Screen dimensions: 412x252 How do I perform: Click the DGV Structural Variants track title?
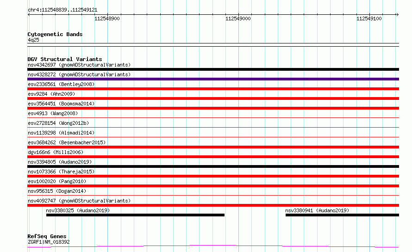point(65,59)
